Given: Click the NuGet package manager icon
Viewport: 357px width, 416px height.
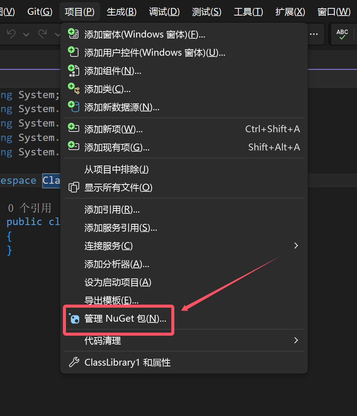Looking at the screenshot, I should [74, 319].
